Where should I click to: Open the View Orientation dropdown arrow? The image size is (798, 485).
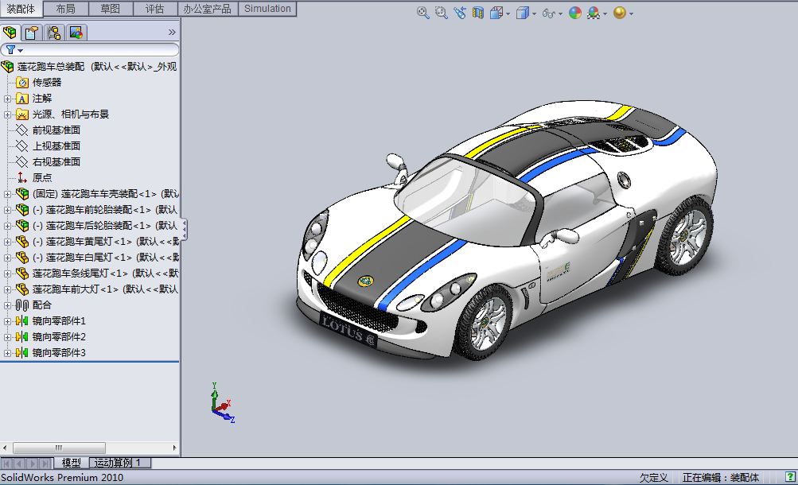tap(508, 14)
